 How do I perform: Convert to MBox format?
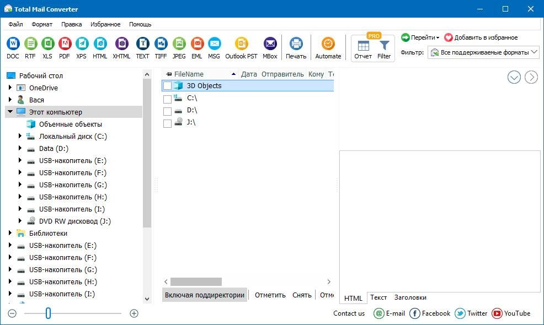point(270,48)
